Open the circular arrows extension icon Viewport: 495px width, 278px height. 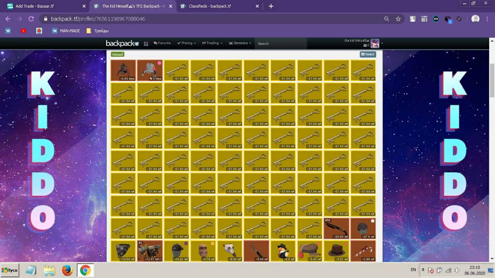click(x=459, y=19)
